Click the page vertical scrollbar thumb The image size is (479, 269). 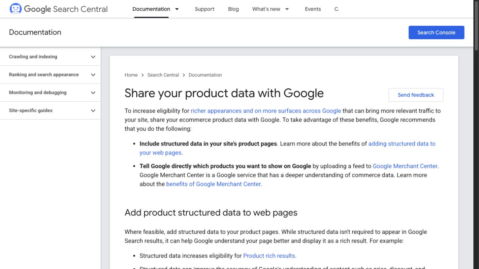476,25
